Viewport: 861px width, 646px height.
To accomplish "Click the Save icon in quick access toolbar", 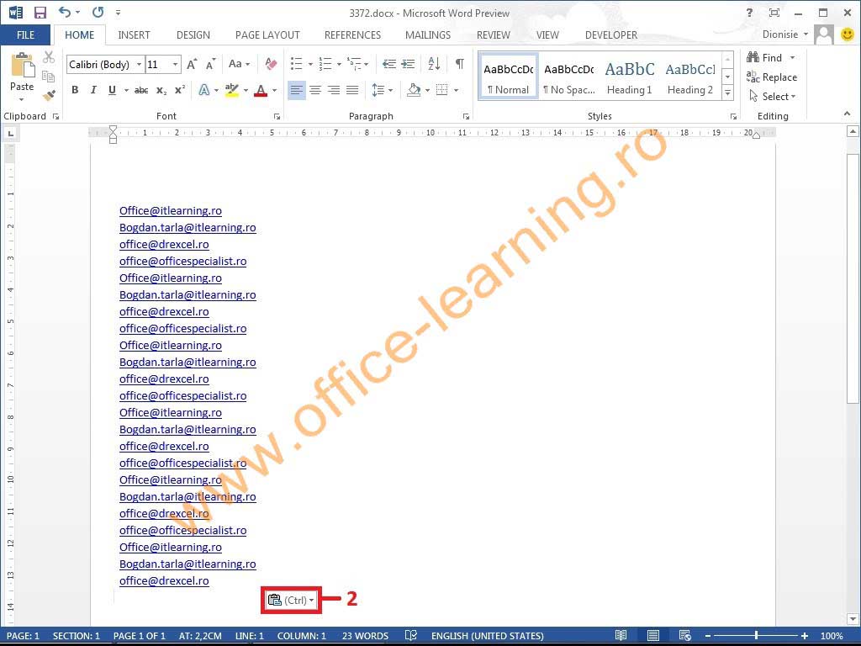I will tap(40, 12).
